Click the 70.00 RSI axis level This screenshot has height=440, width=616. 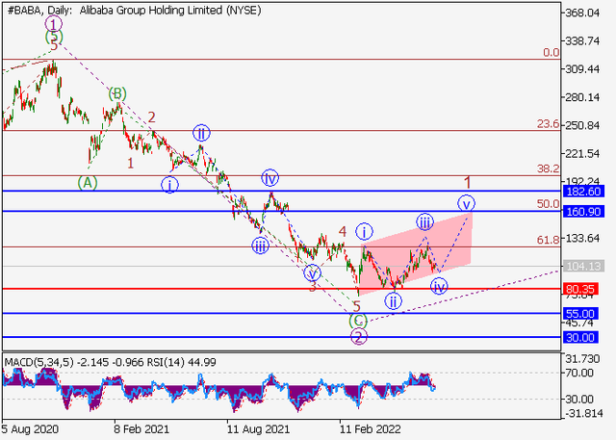579,373
